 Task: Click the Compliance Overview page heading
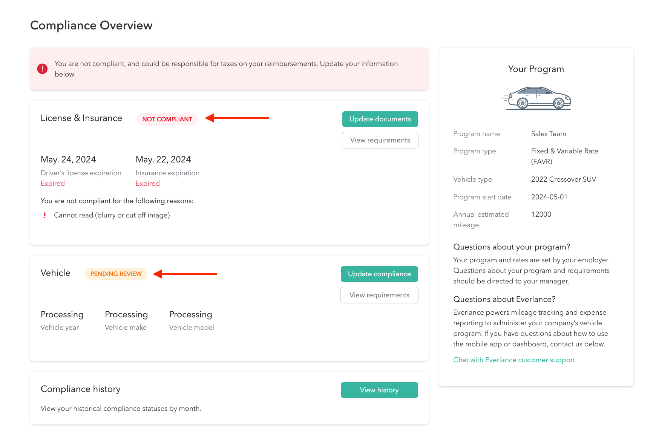[91, 25]
